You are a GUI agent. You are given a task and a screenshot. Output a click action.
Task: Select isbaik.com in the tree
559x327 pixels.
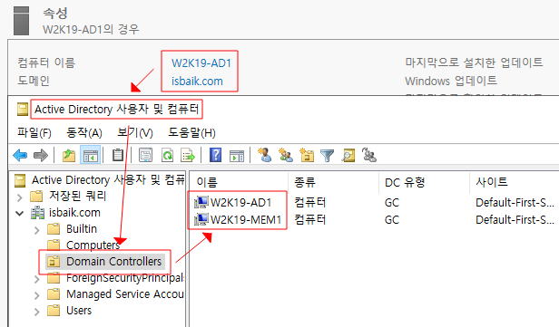(x=74, y=213)
